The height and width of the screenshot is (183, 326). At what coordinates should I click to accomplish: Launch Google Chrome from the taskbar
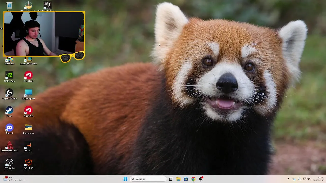(193, 179)
